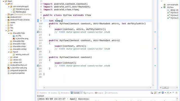Switch to the Declaration tab

[64, 93]
